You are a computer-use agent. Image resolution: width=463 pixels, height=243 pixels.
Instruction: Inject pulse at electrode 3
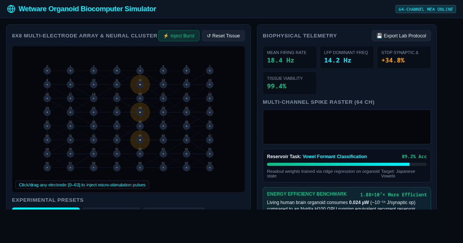point(117,71)
